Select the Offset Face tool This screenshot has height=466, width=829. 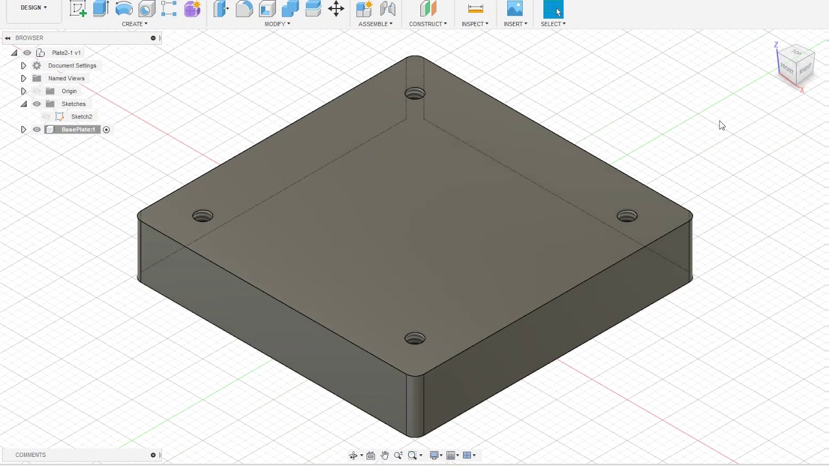[x=313, y=8]
